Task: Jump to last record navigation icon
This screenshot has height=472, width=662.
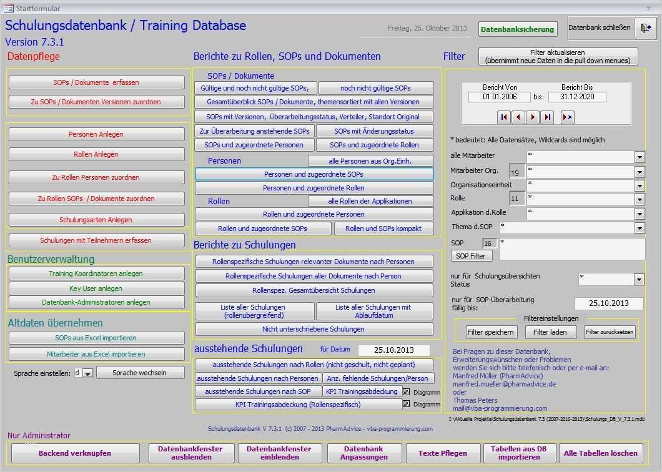Action: click(546, 117)
